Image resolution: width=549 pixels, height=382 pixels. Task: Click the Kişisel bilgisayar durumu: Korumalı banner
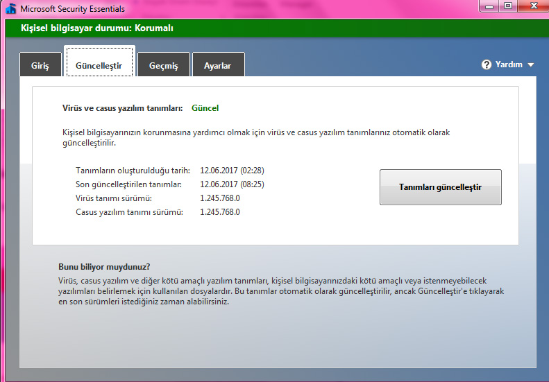point(277,28)
